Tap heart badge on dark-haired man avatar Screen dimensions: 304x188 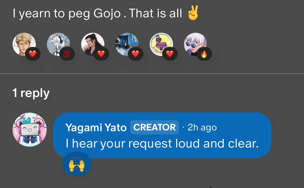101,54
